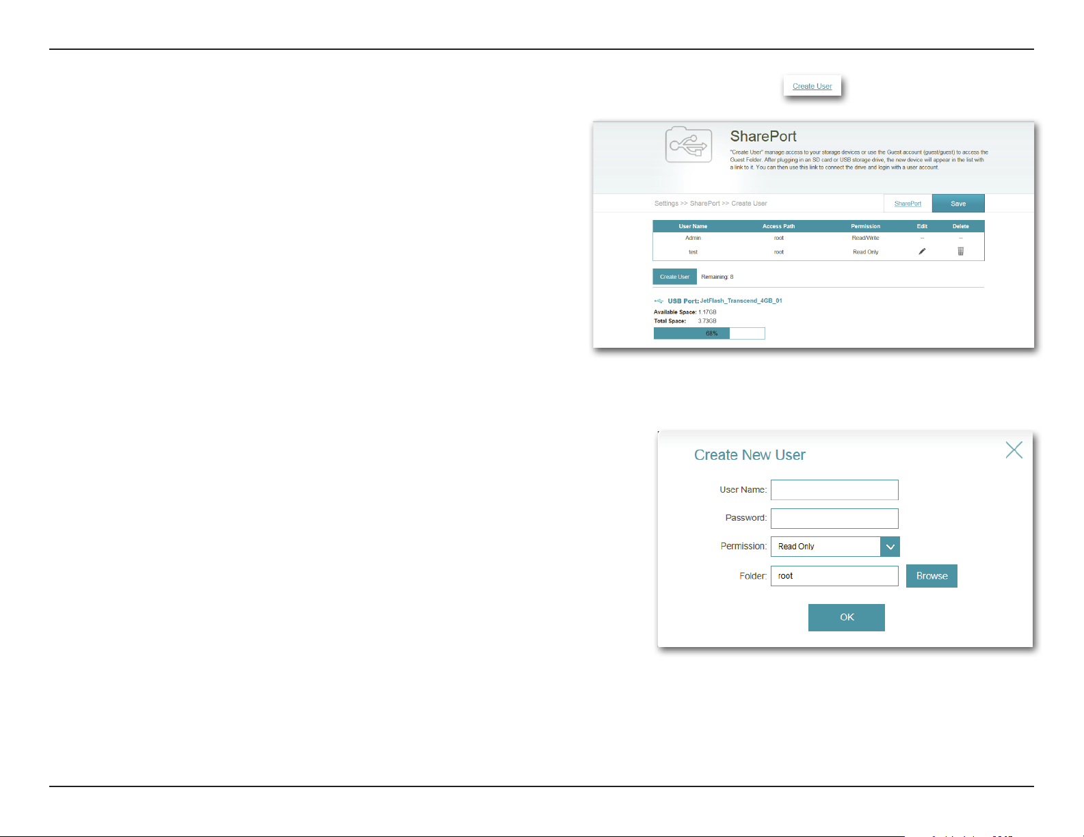Click the small USB symbol beside USB Port
The image size is (1084, 837).
(x=659, y=301)
